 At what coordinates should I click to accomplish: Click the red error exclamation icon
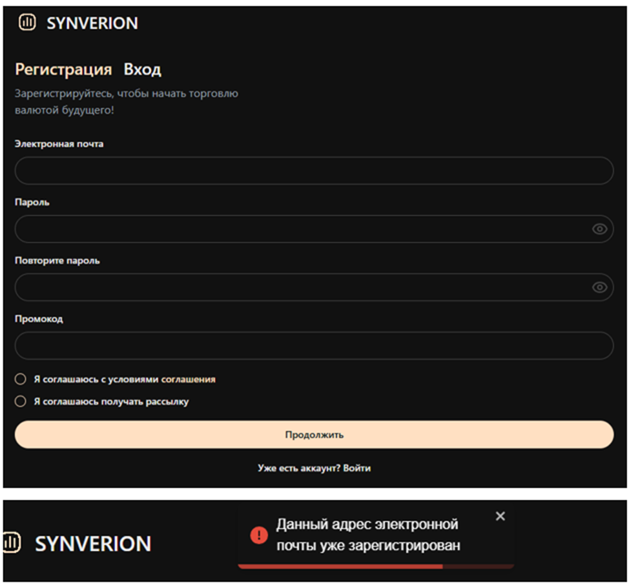click(x=259, y=535)
